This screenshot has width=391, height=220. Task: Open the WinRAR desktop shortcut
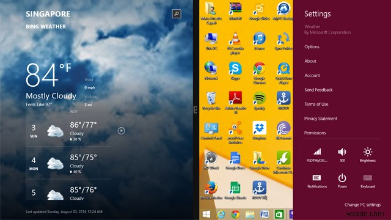(x=235, y=11)
